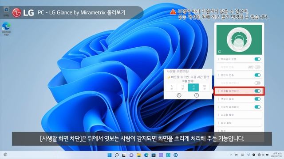Select the Microsoft Edge desktop shortcut
The width and height of the screenshot is (284, 159).
point(6,28)
